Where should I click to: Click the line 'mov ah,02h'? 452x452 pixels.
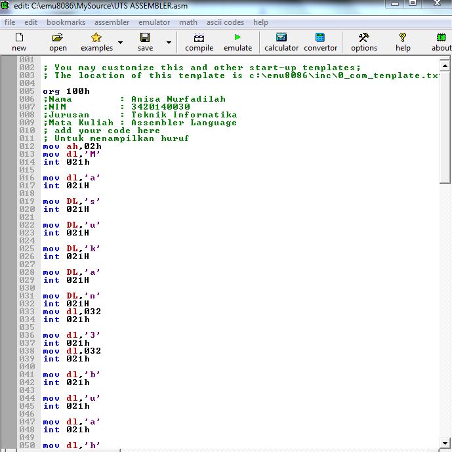[x=72, y=146]
